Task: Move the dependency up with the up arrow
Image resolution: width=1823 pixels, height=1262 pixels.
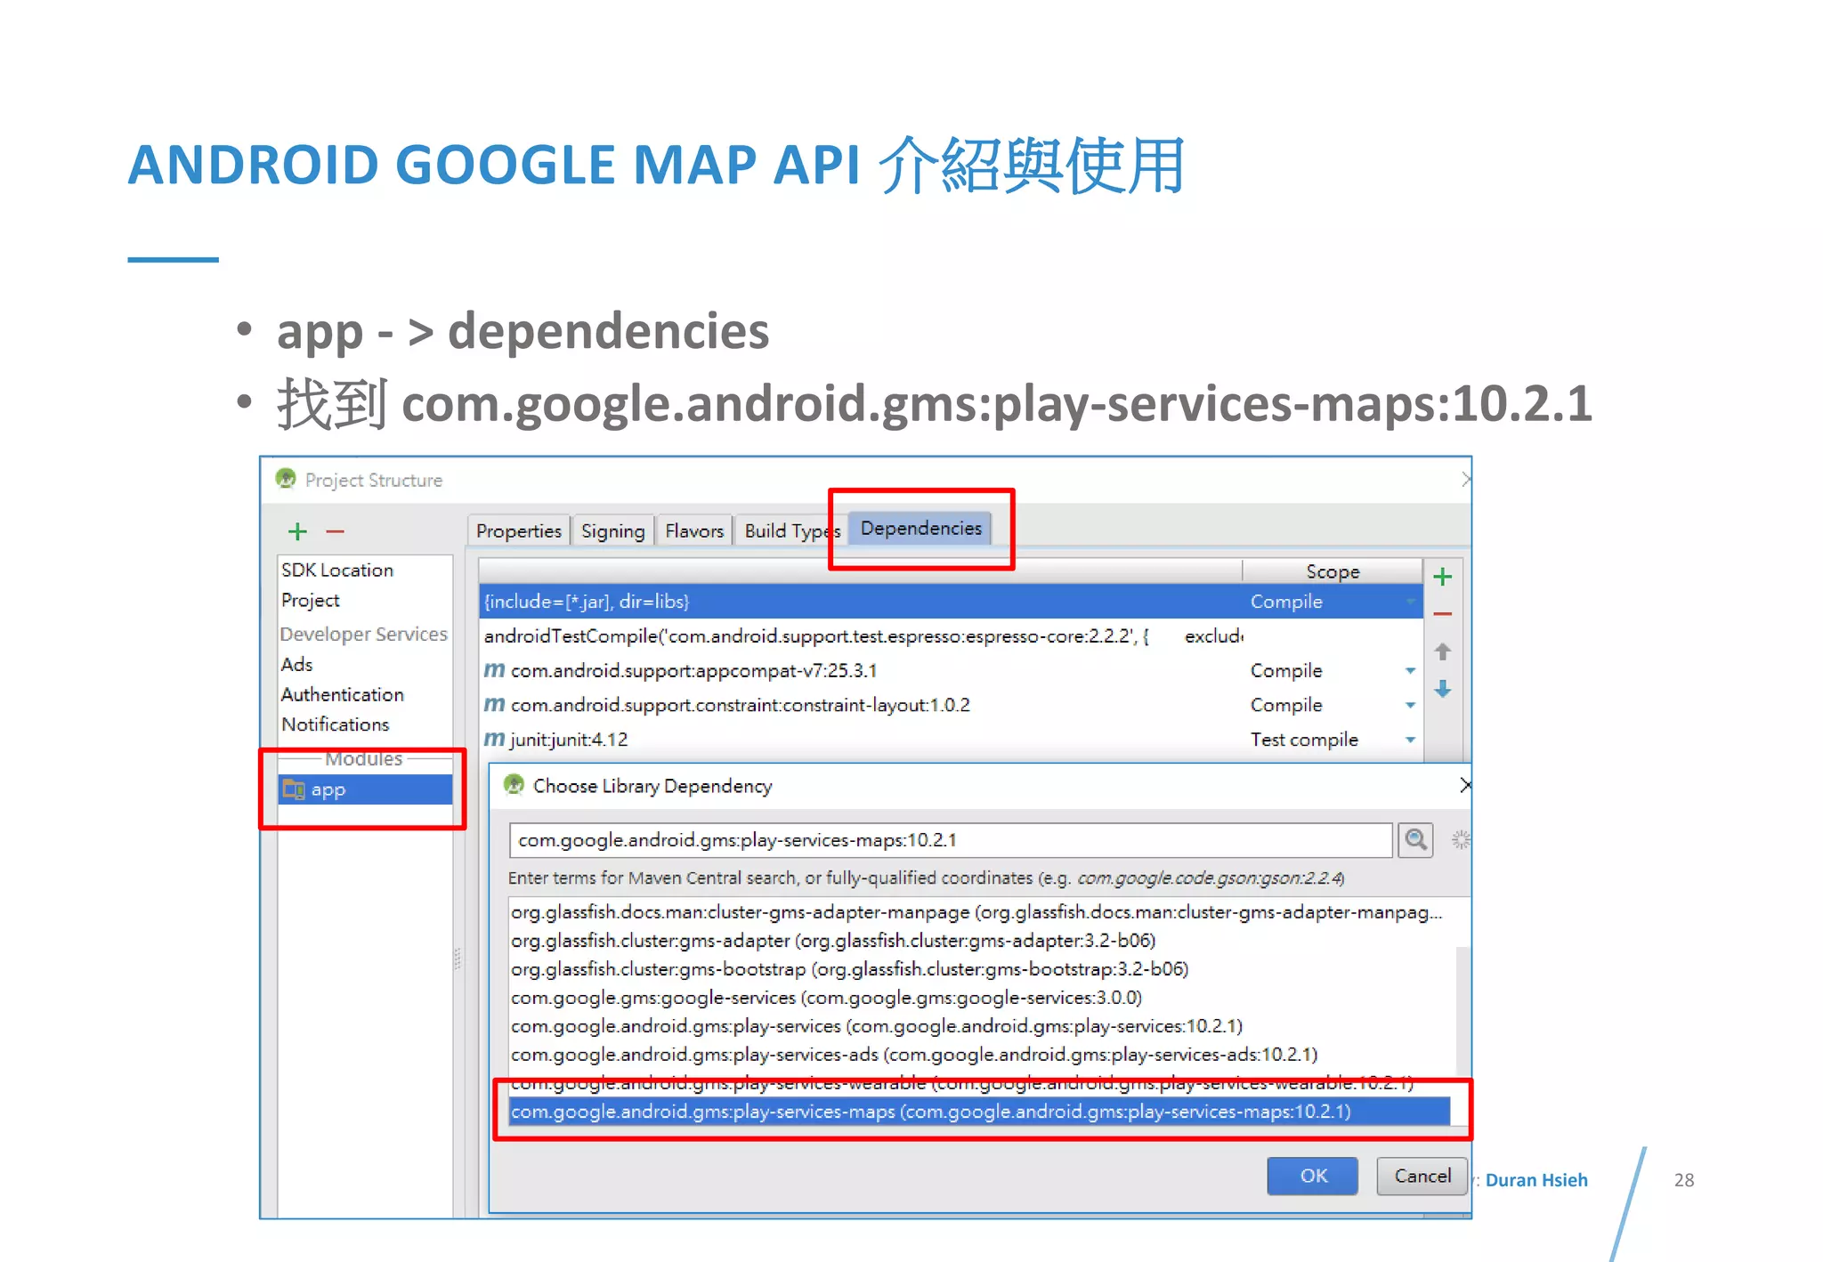Action: click(1443, 651)
